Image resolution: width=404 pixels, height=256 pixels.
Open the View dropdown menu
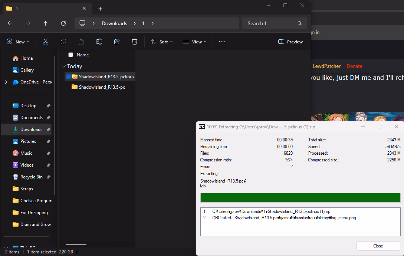pos(195,42)
